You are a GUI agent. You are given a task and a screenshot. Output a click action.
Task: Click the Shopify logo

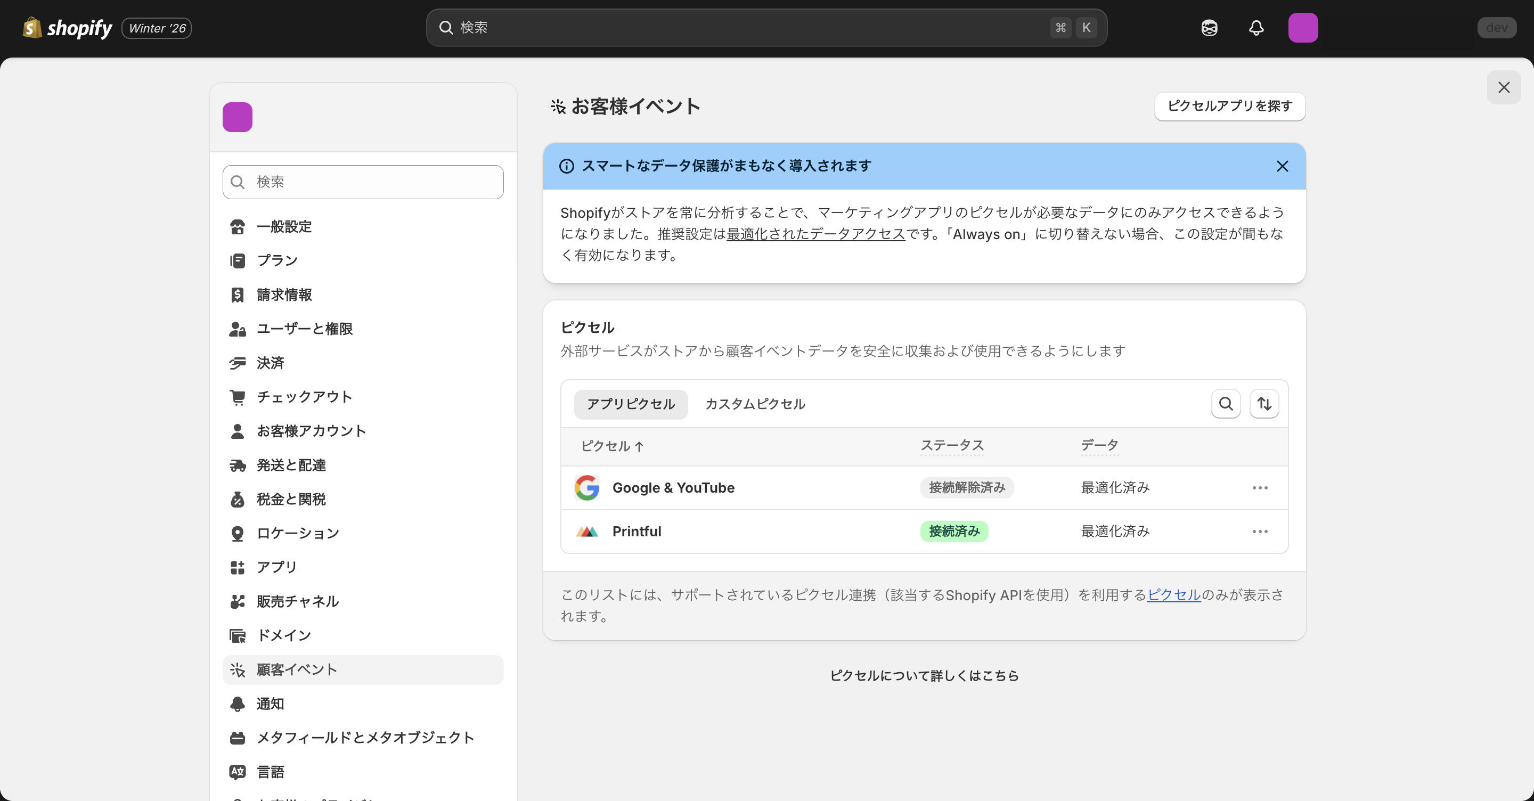[67, 27]
